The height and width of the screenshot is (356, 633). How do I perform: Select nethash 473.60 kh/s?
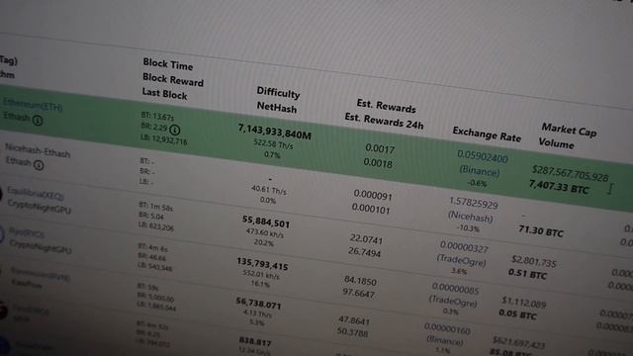point(265,233)
